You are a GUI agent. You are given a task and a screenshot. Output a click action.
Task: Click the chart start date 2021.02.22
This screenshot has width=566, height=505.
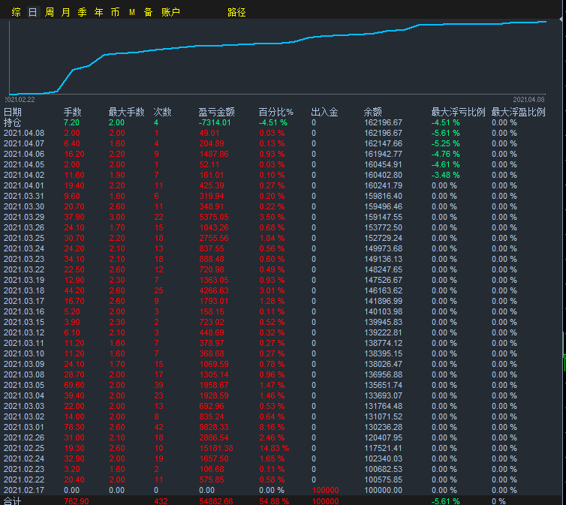click(20, 100)
